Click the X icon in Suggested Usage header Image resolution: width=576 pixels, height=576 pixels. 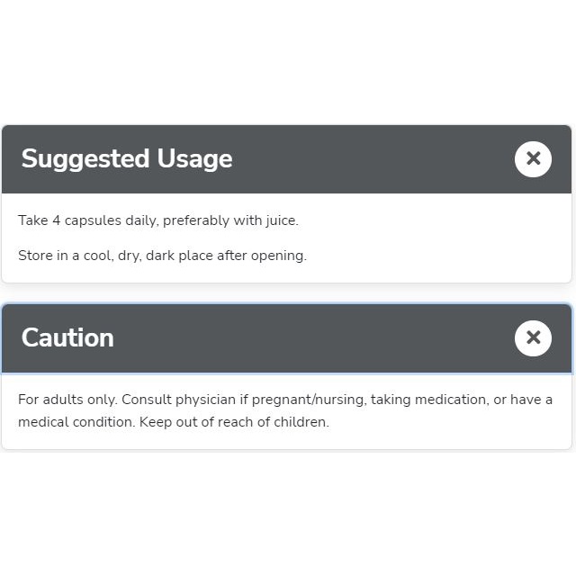(533, 159)
